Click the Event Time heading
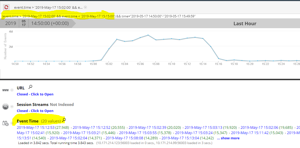This screenshot has width=300, height=148. click(x=28, y=121)
